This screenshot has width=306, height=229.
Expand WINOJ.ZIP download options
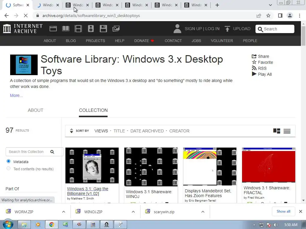click(x=133, y=212)
